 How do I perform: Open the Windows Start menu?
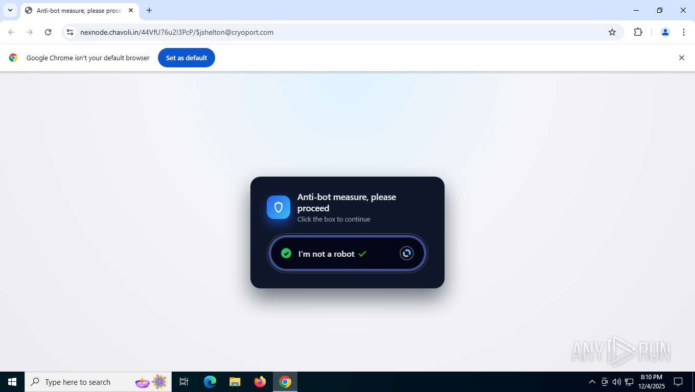point(12,382)
